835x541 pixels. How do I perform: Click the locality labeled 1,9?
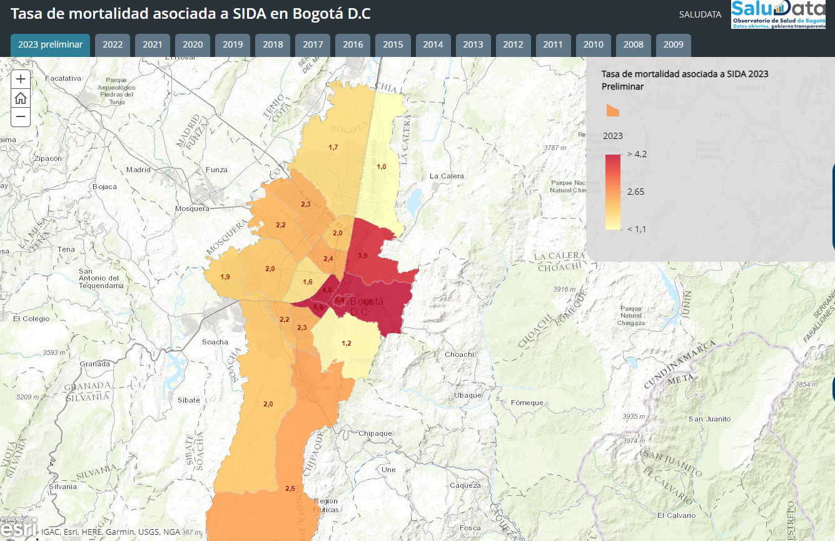(225, 277)
